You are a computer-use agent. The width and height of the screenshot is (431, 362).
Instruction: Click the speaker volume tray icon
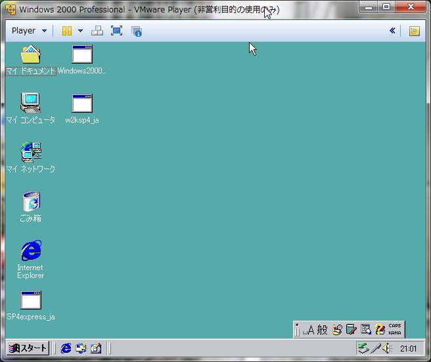(x=387, y=348)
